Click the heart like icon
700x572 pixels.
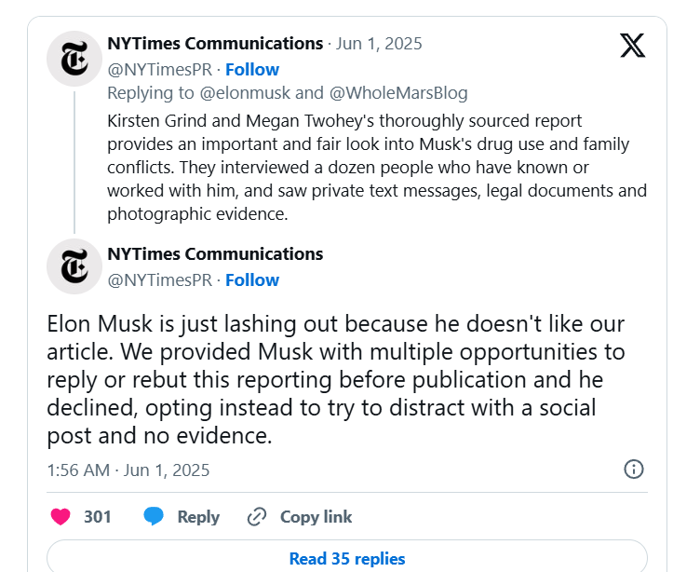point(60,516)
